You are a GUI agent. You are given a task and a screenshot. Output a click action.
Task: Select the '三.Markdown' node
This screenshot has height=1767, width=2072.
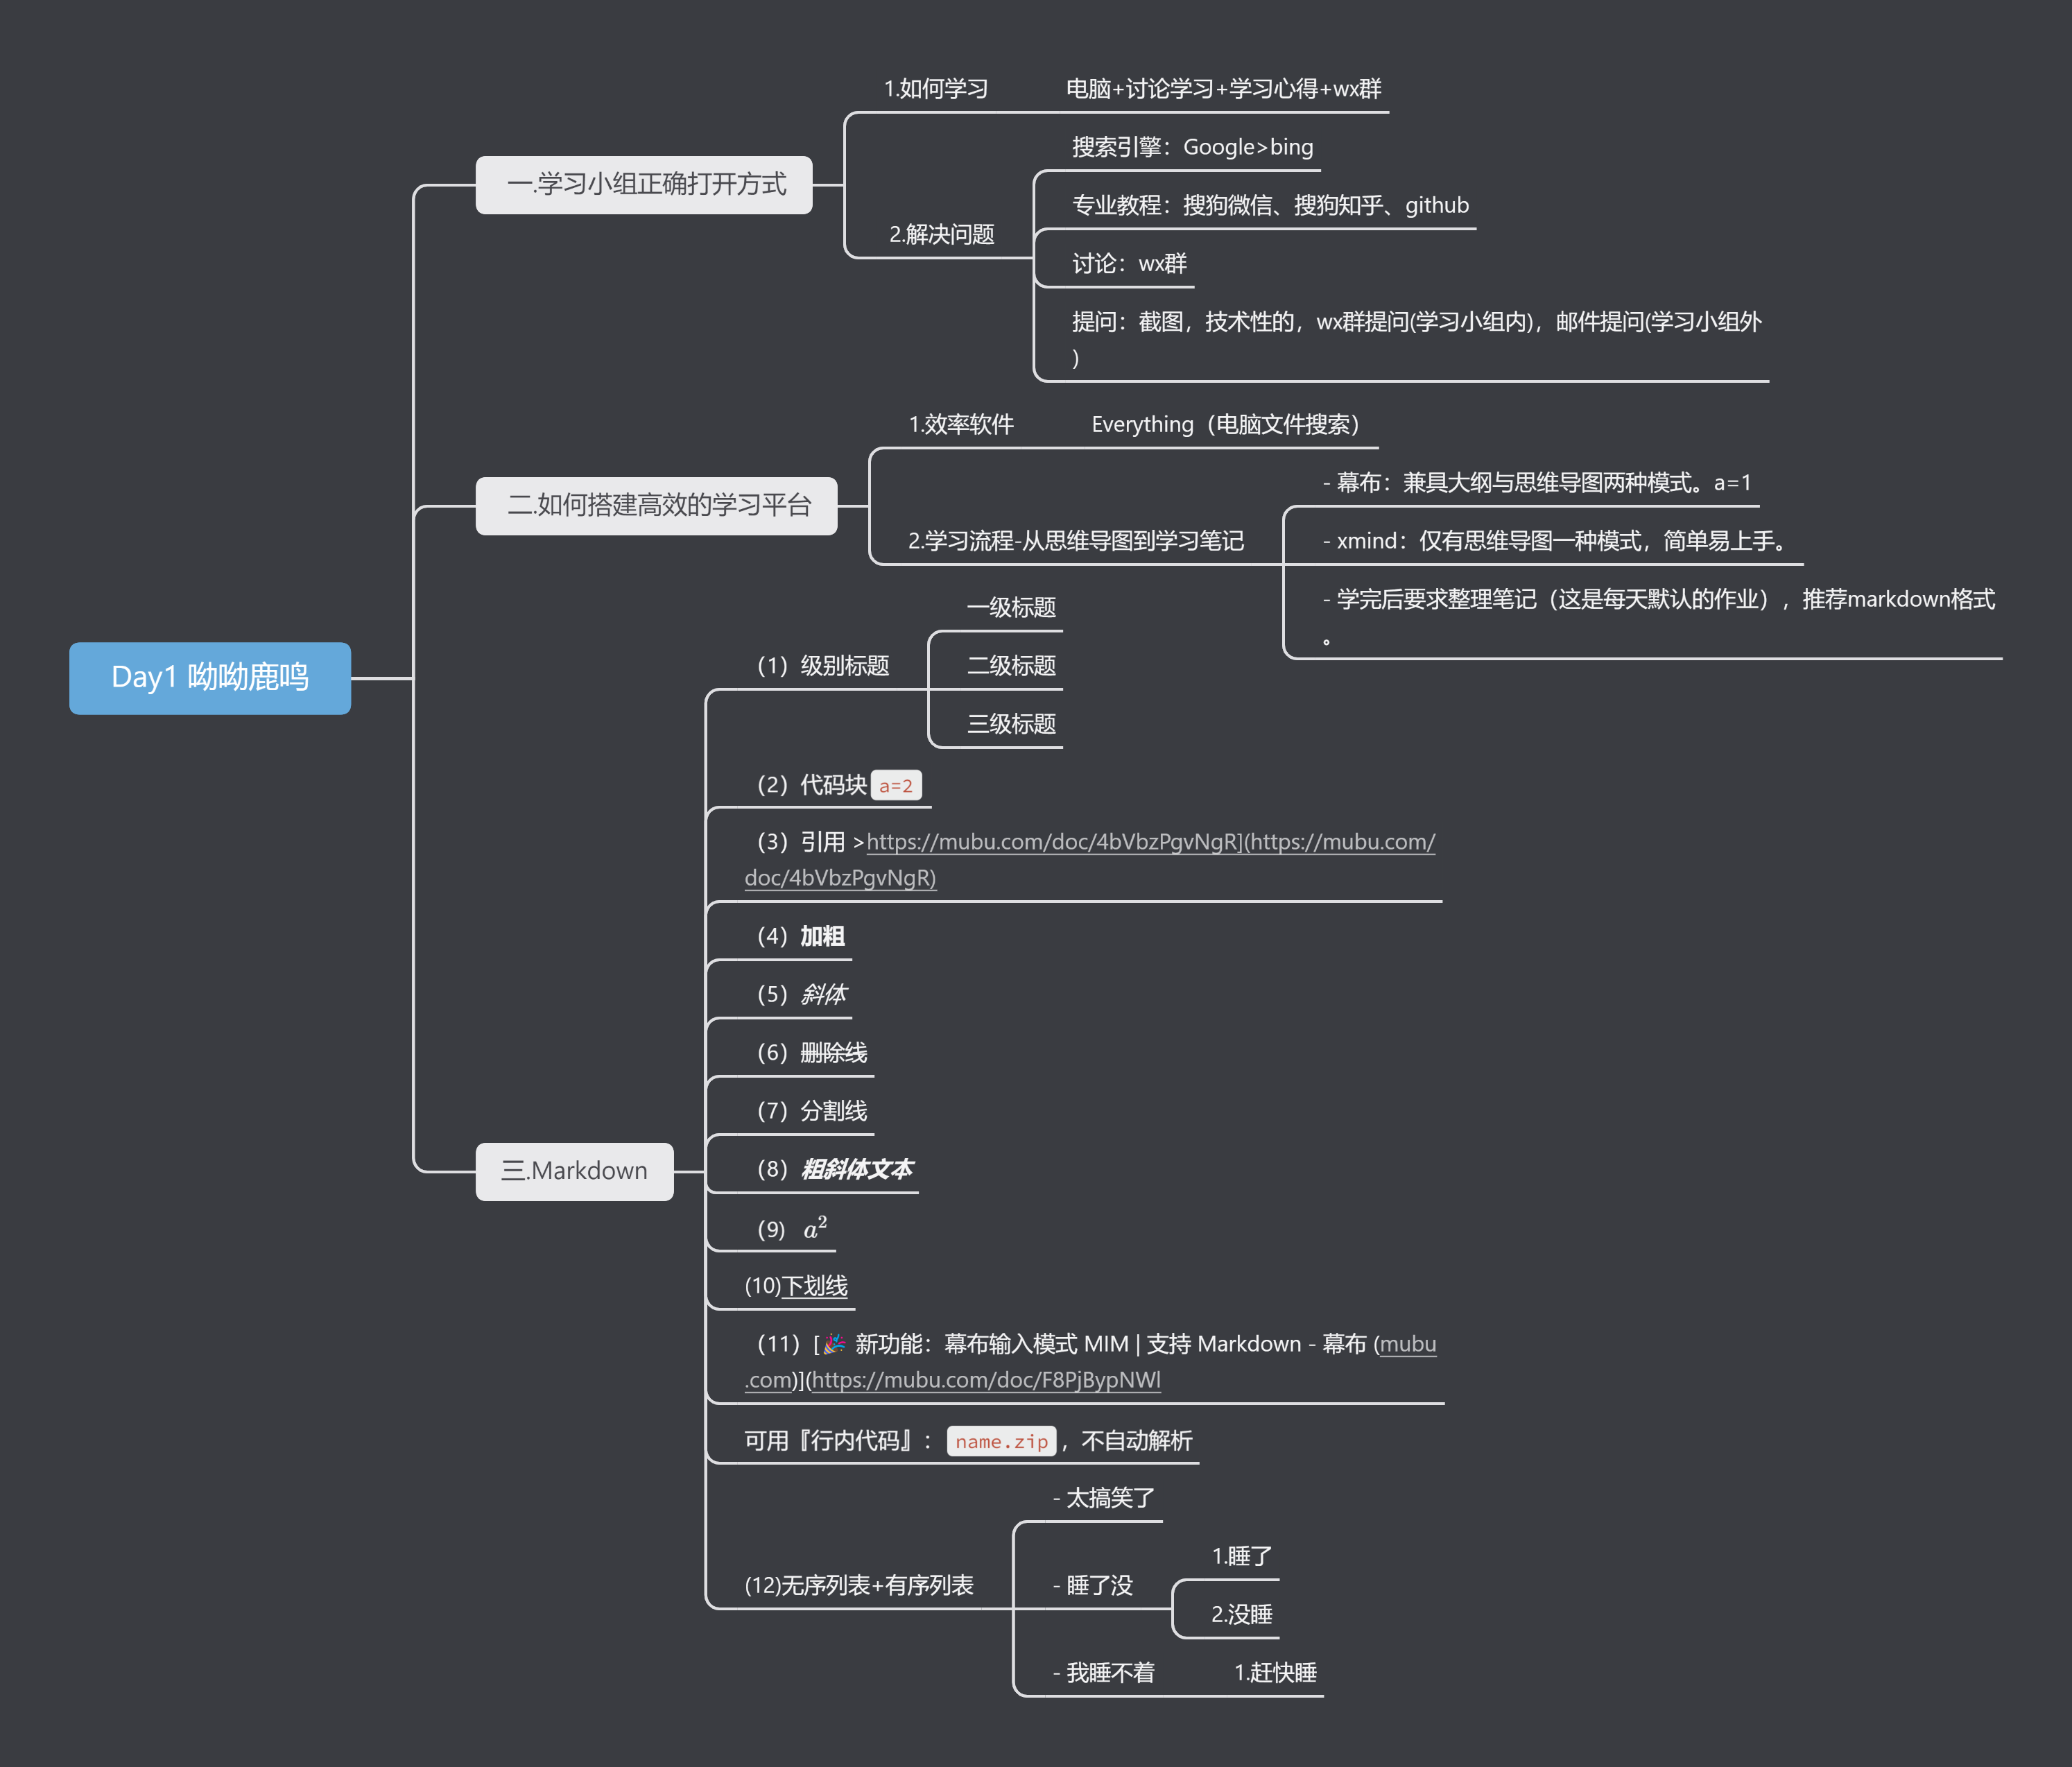[x=574, y=1171]
